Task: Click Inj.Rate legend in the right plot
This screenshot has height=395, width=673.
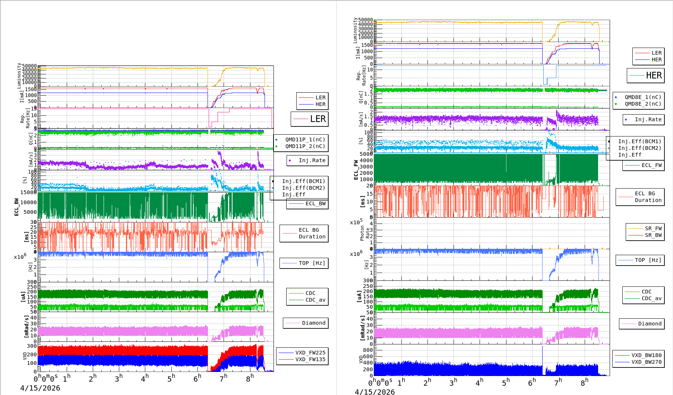Action: [648, 120]
